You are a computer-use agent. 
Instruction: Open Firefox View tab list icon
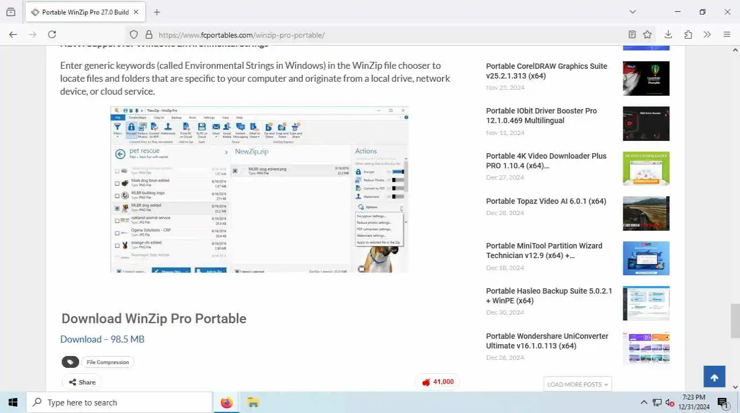point(11,12)
